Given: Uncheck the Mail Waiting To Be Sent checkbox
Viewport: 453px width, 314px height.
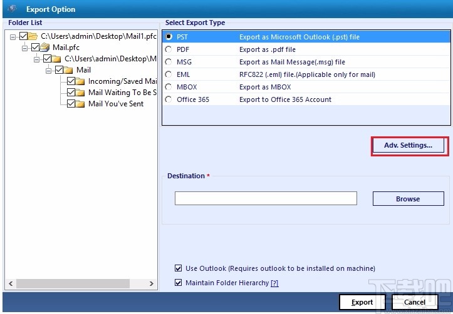Looking at the screenshot, I should pyautogui.click(x=71, y=93).
